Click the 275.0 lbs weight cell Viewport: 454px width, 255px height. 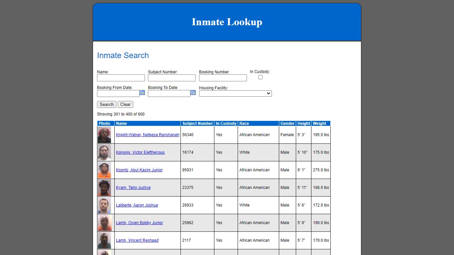point(321,170)
